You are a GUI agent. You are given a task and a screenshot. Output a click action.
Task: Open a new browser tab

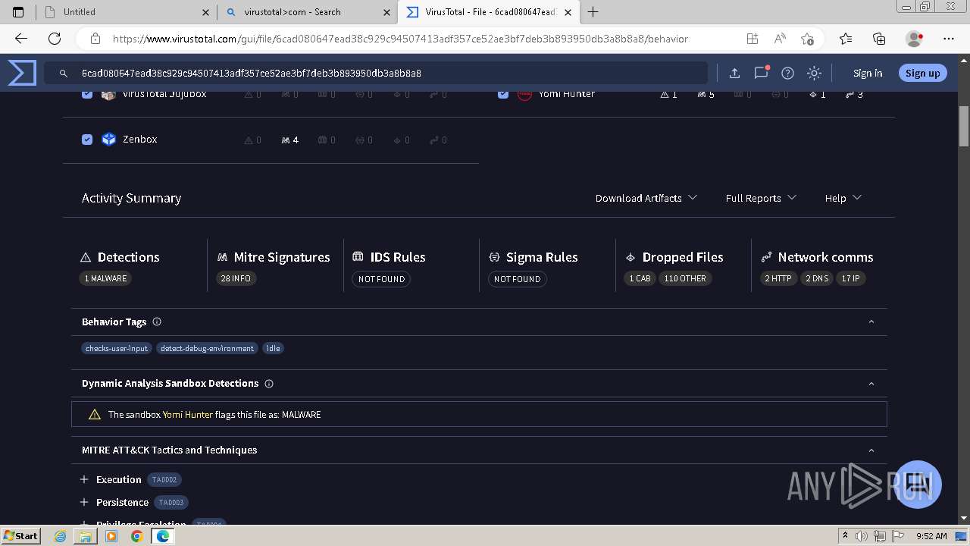[593, 12]
